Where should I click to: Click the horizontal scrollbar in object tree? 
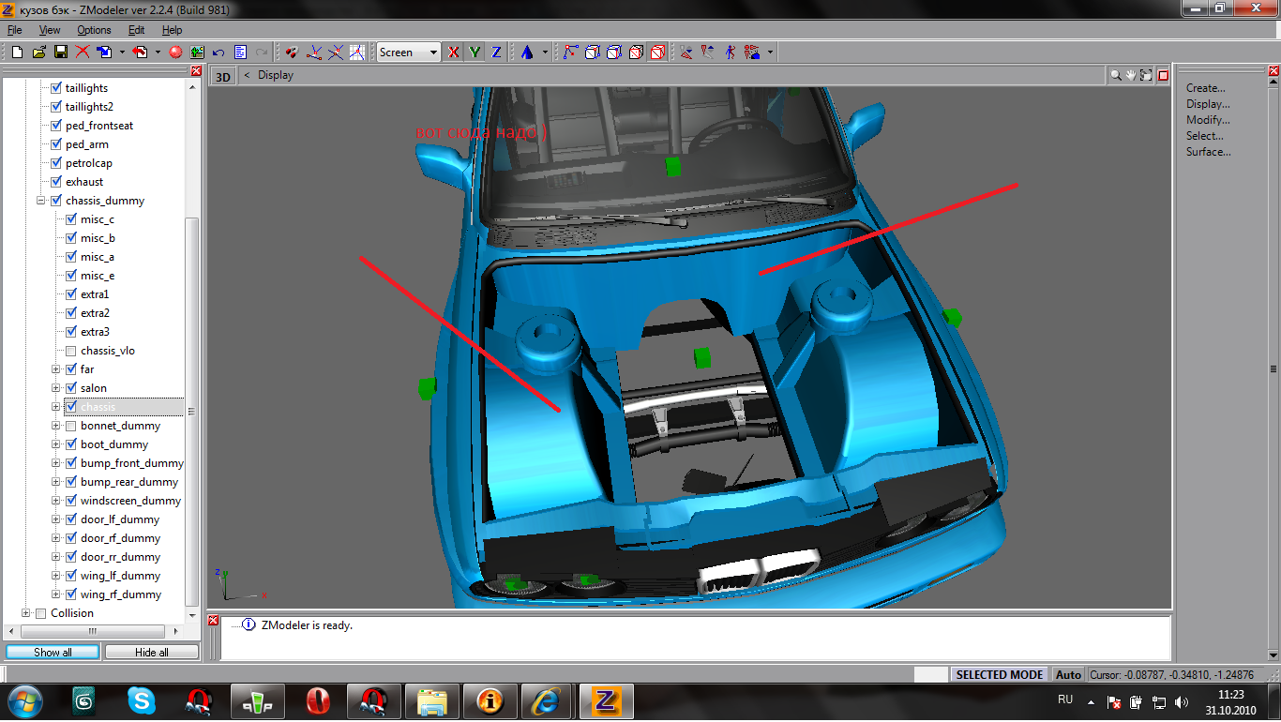(x=93, y=631)
